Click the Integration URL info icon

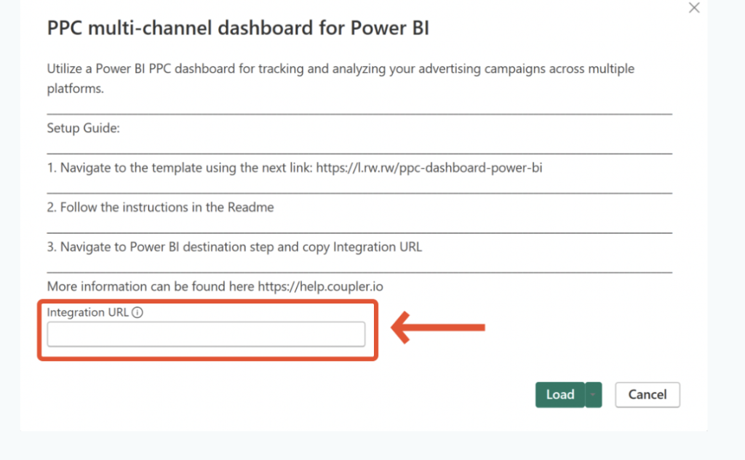tap(138, 312)
